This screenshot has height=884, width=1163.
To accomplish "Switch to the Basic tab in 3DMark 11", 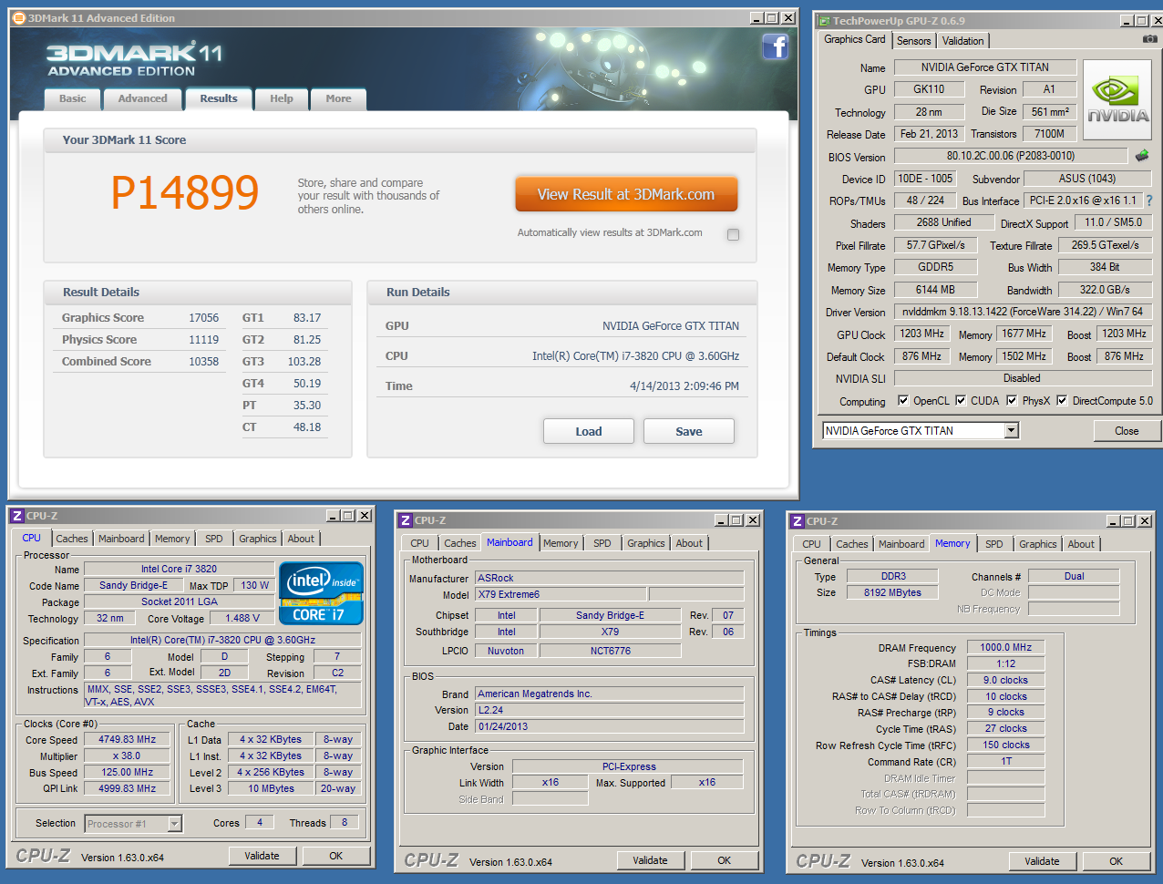I will (73, 99).
